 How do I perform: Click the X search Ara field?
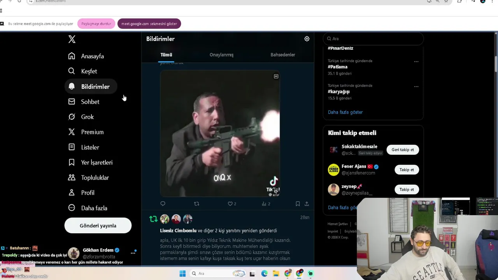tap(373, 38)
